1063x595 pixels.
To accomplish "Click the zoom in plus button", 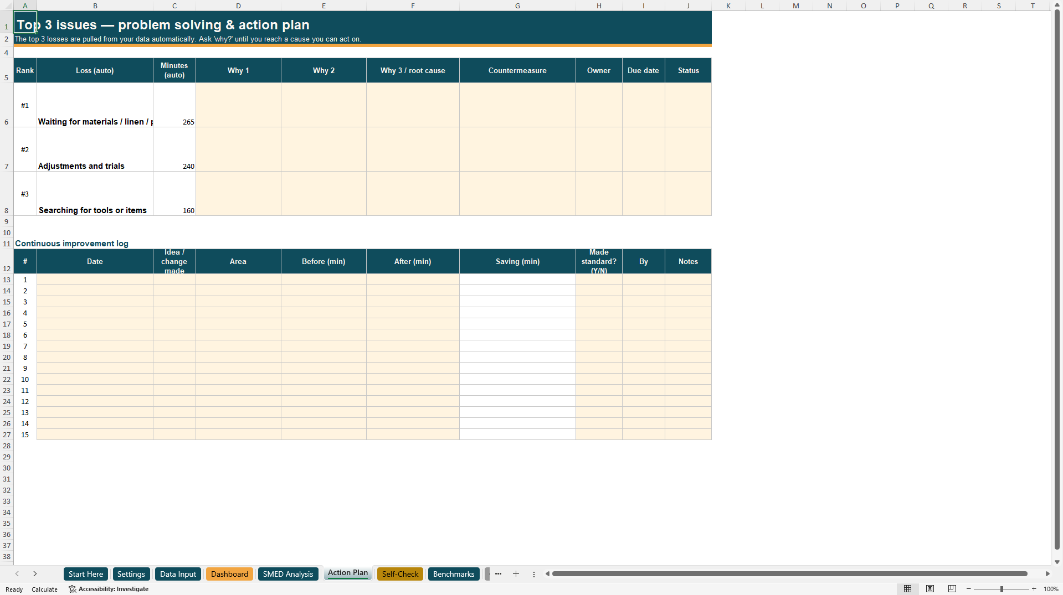I will click(1034, 589).
